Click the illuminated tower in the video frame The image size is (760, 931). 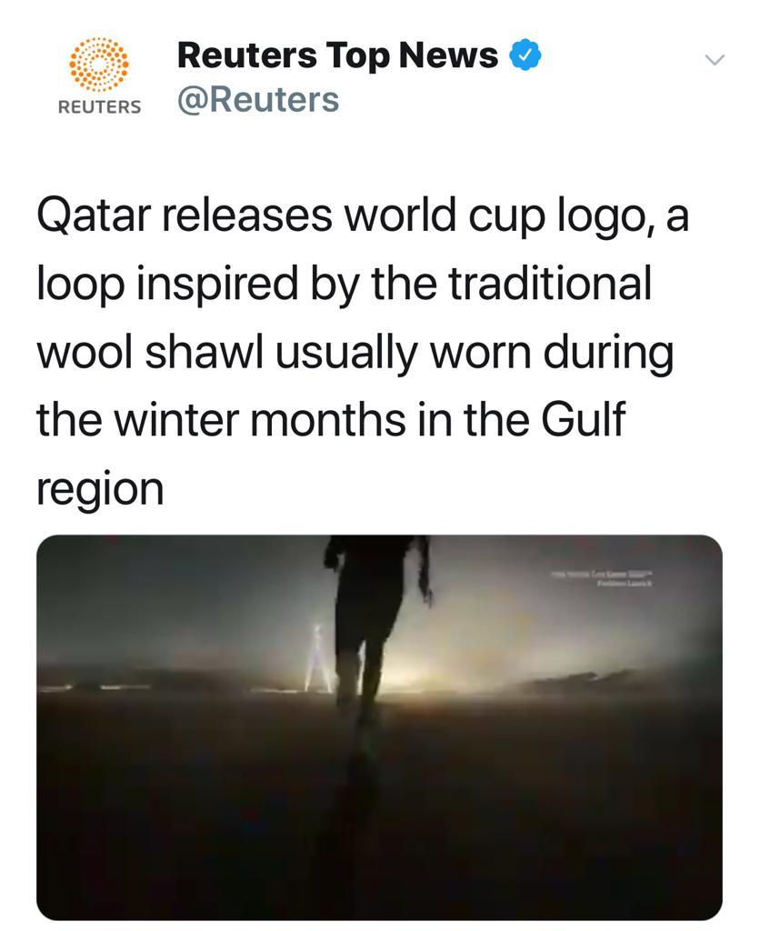point(318,658)
